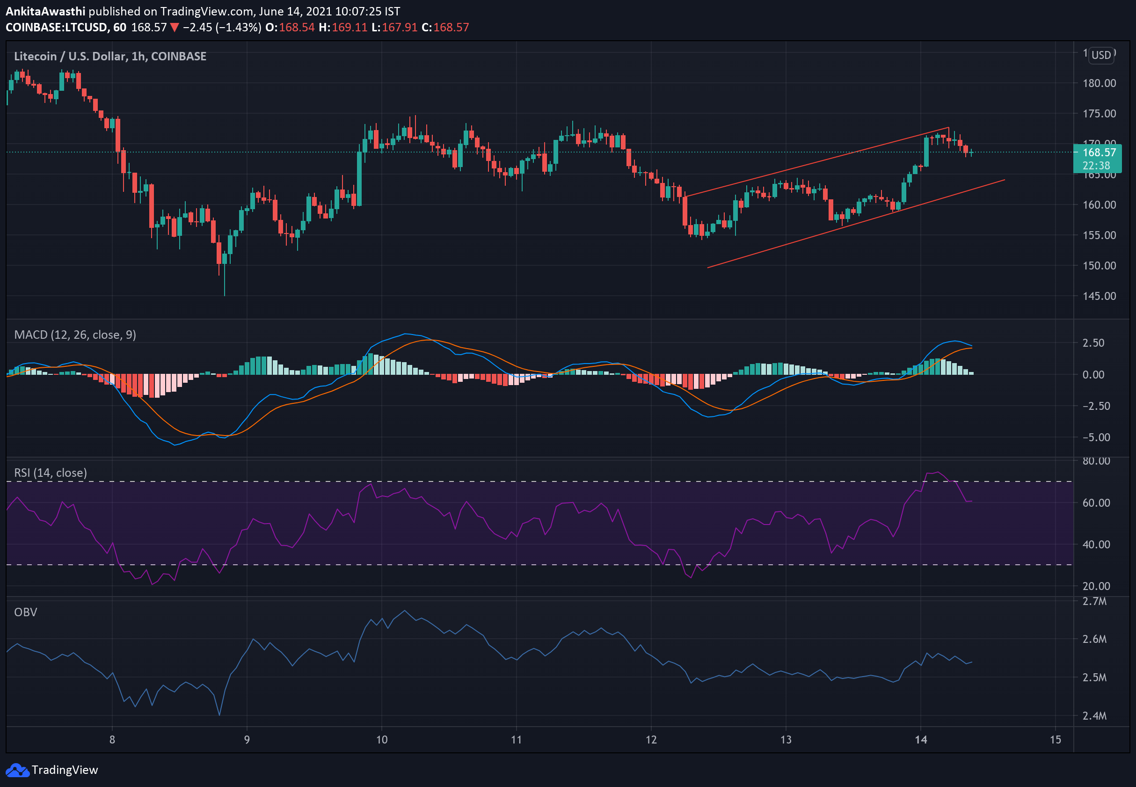1136x787 pixels.
Task: Click the OBV indicator label
Action: tap(26, 612)
